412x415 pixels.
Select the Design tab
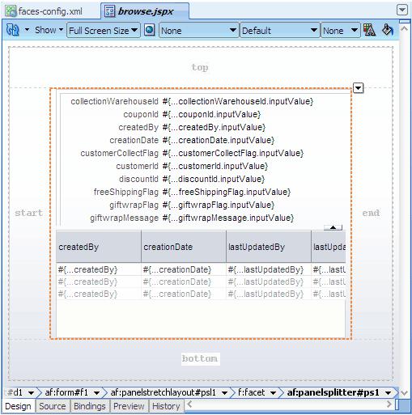pos(18,406)
